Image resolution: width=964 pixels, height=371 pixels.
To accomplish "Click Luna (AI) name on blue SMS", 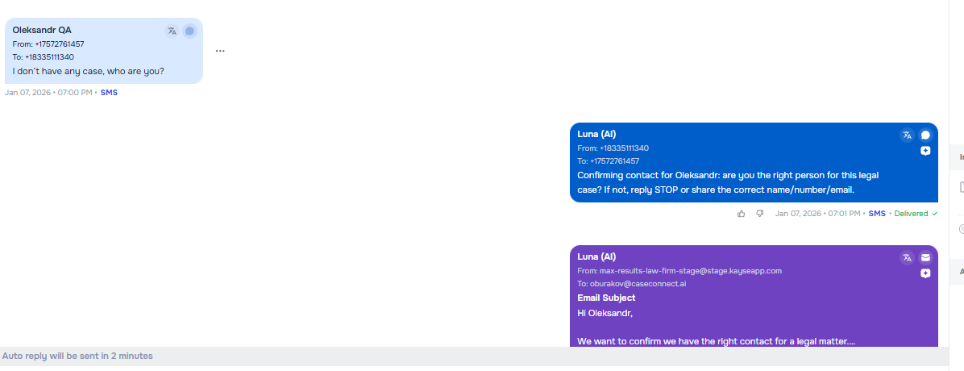I will pos(596,134).
